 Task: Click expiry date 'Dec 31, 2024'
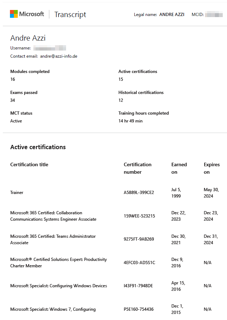(x=211, y=240)
